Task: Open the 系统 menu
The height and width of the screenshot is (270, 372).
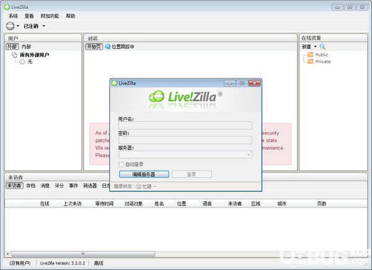Action: click(13, 16)
